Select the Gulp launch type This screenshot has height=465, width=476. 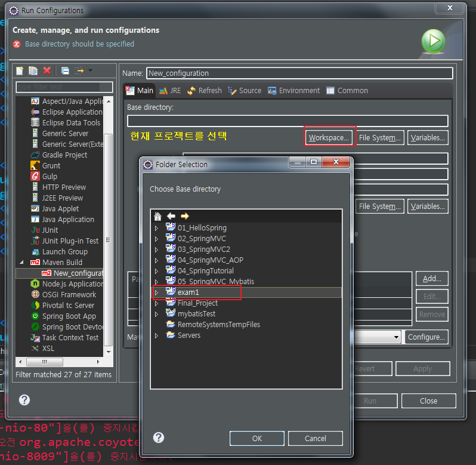(x=44, y=177)
